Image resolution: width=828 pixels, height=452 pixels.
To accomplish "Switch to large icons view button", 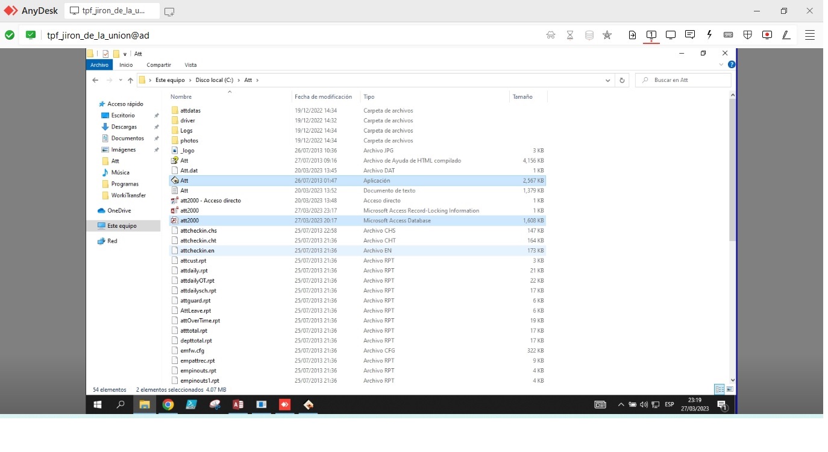I will (730, 389).
